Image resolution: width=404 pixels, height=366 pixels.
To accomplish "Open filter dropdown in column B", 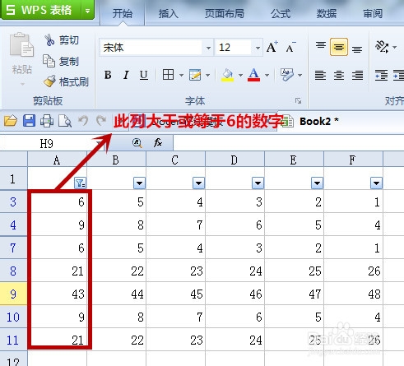I will pos(139,183).
